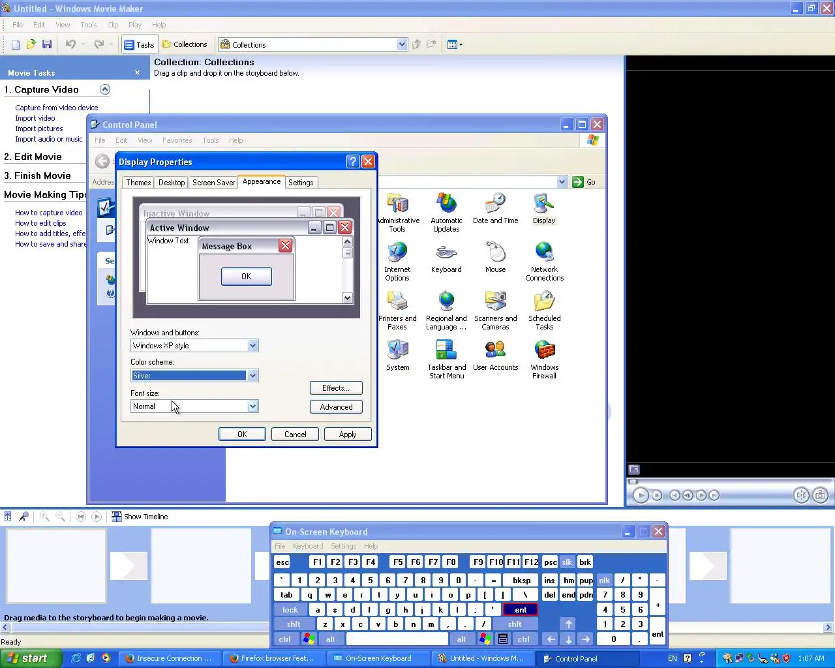Toggle the lock key on On-Screen Keyboard
Image resolution: width=835 pixels, height=668 pixels.
[x=290, y=610]
